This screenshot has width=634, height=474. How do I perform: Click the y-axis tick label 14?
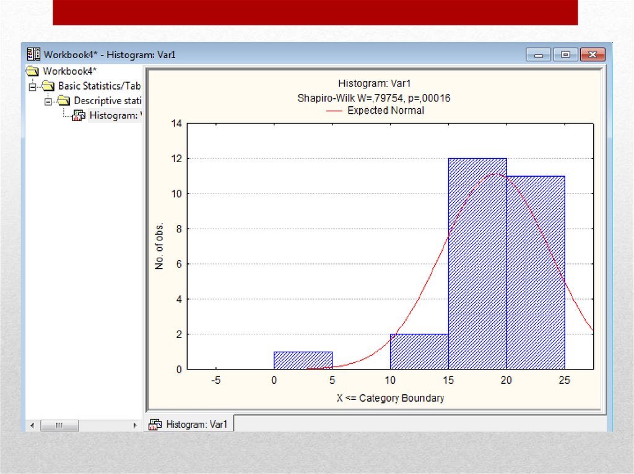[x=176, y=124]
